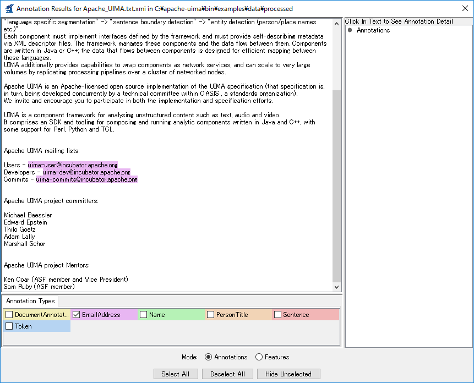Click highlighted uima-commits@incubator.apache.org address
Viewport: 474px width, 383px height.
point(87,179)
